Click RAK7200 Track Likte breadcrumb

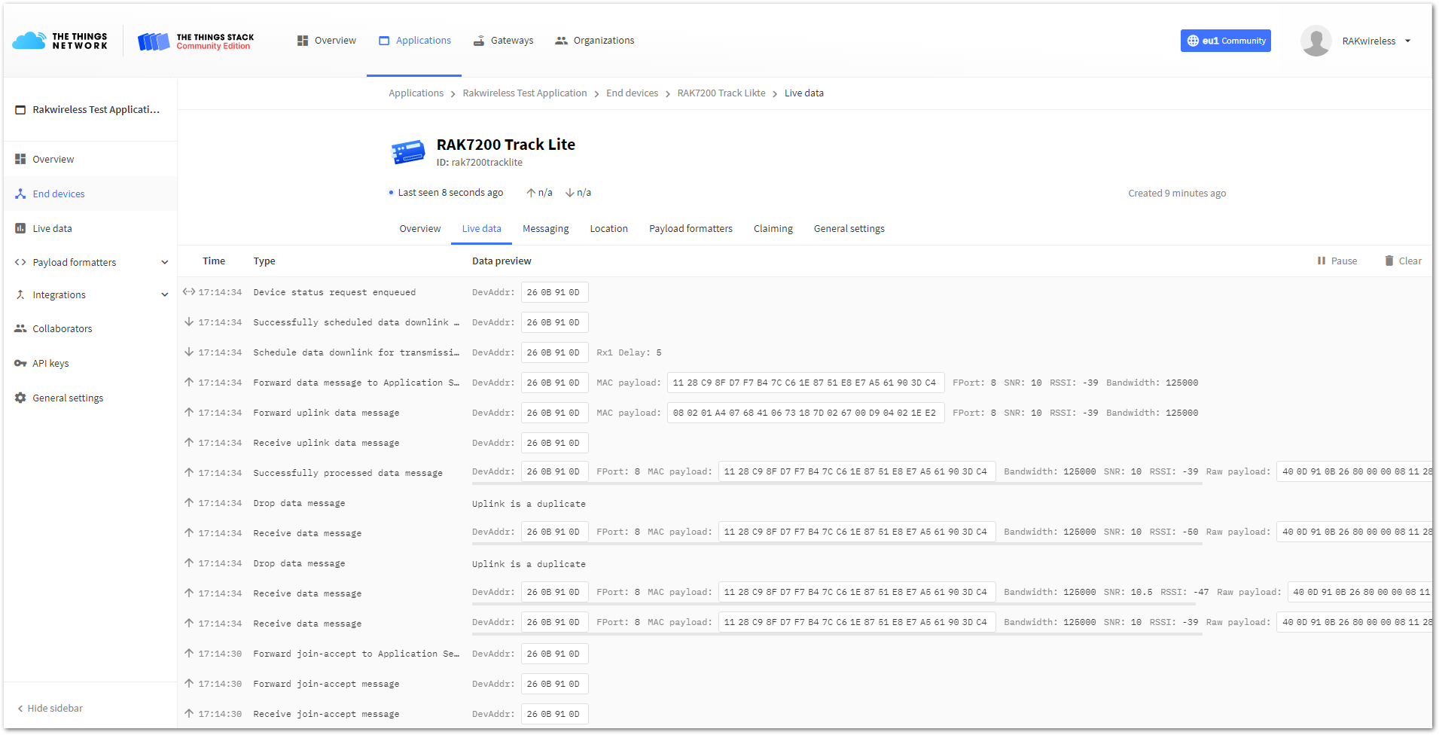coord(721,93)
